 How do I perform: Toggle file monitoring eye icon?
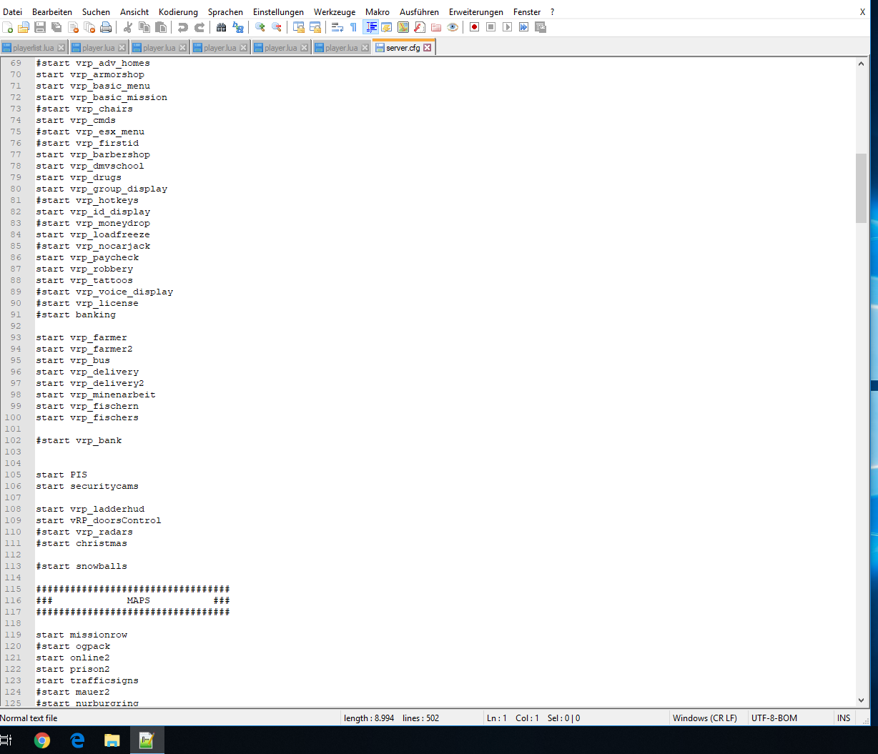coord(453,27)
